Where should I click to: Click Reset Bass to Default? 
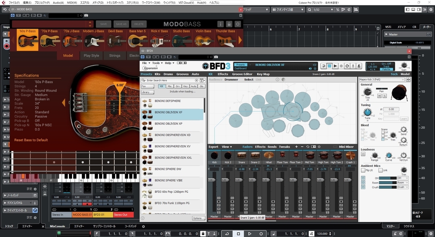click(31, 140)
